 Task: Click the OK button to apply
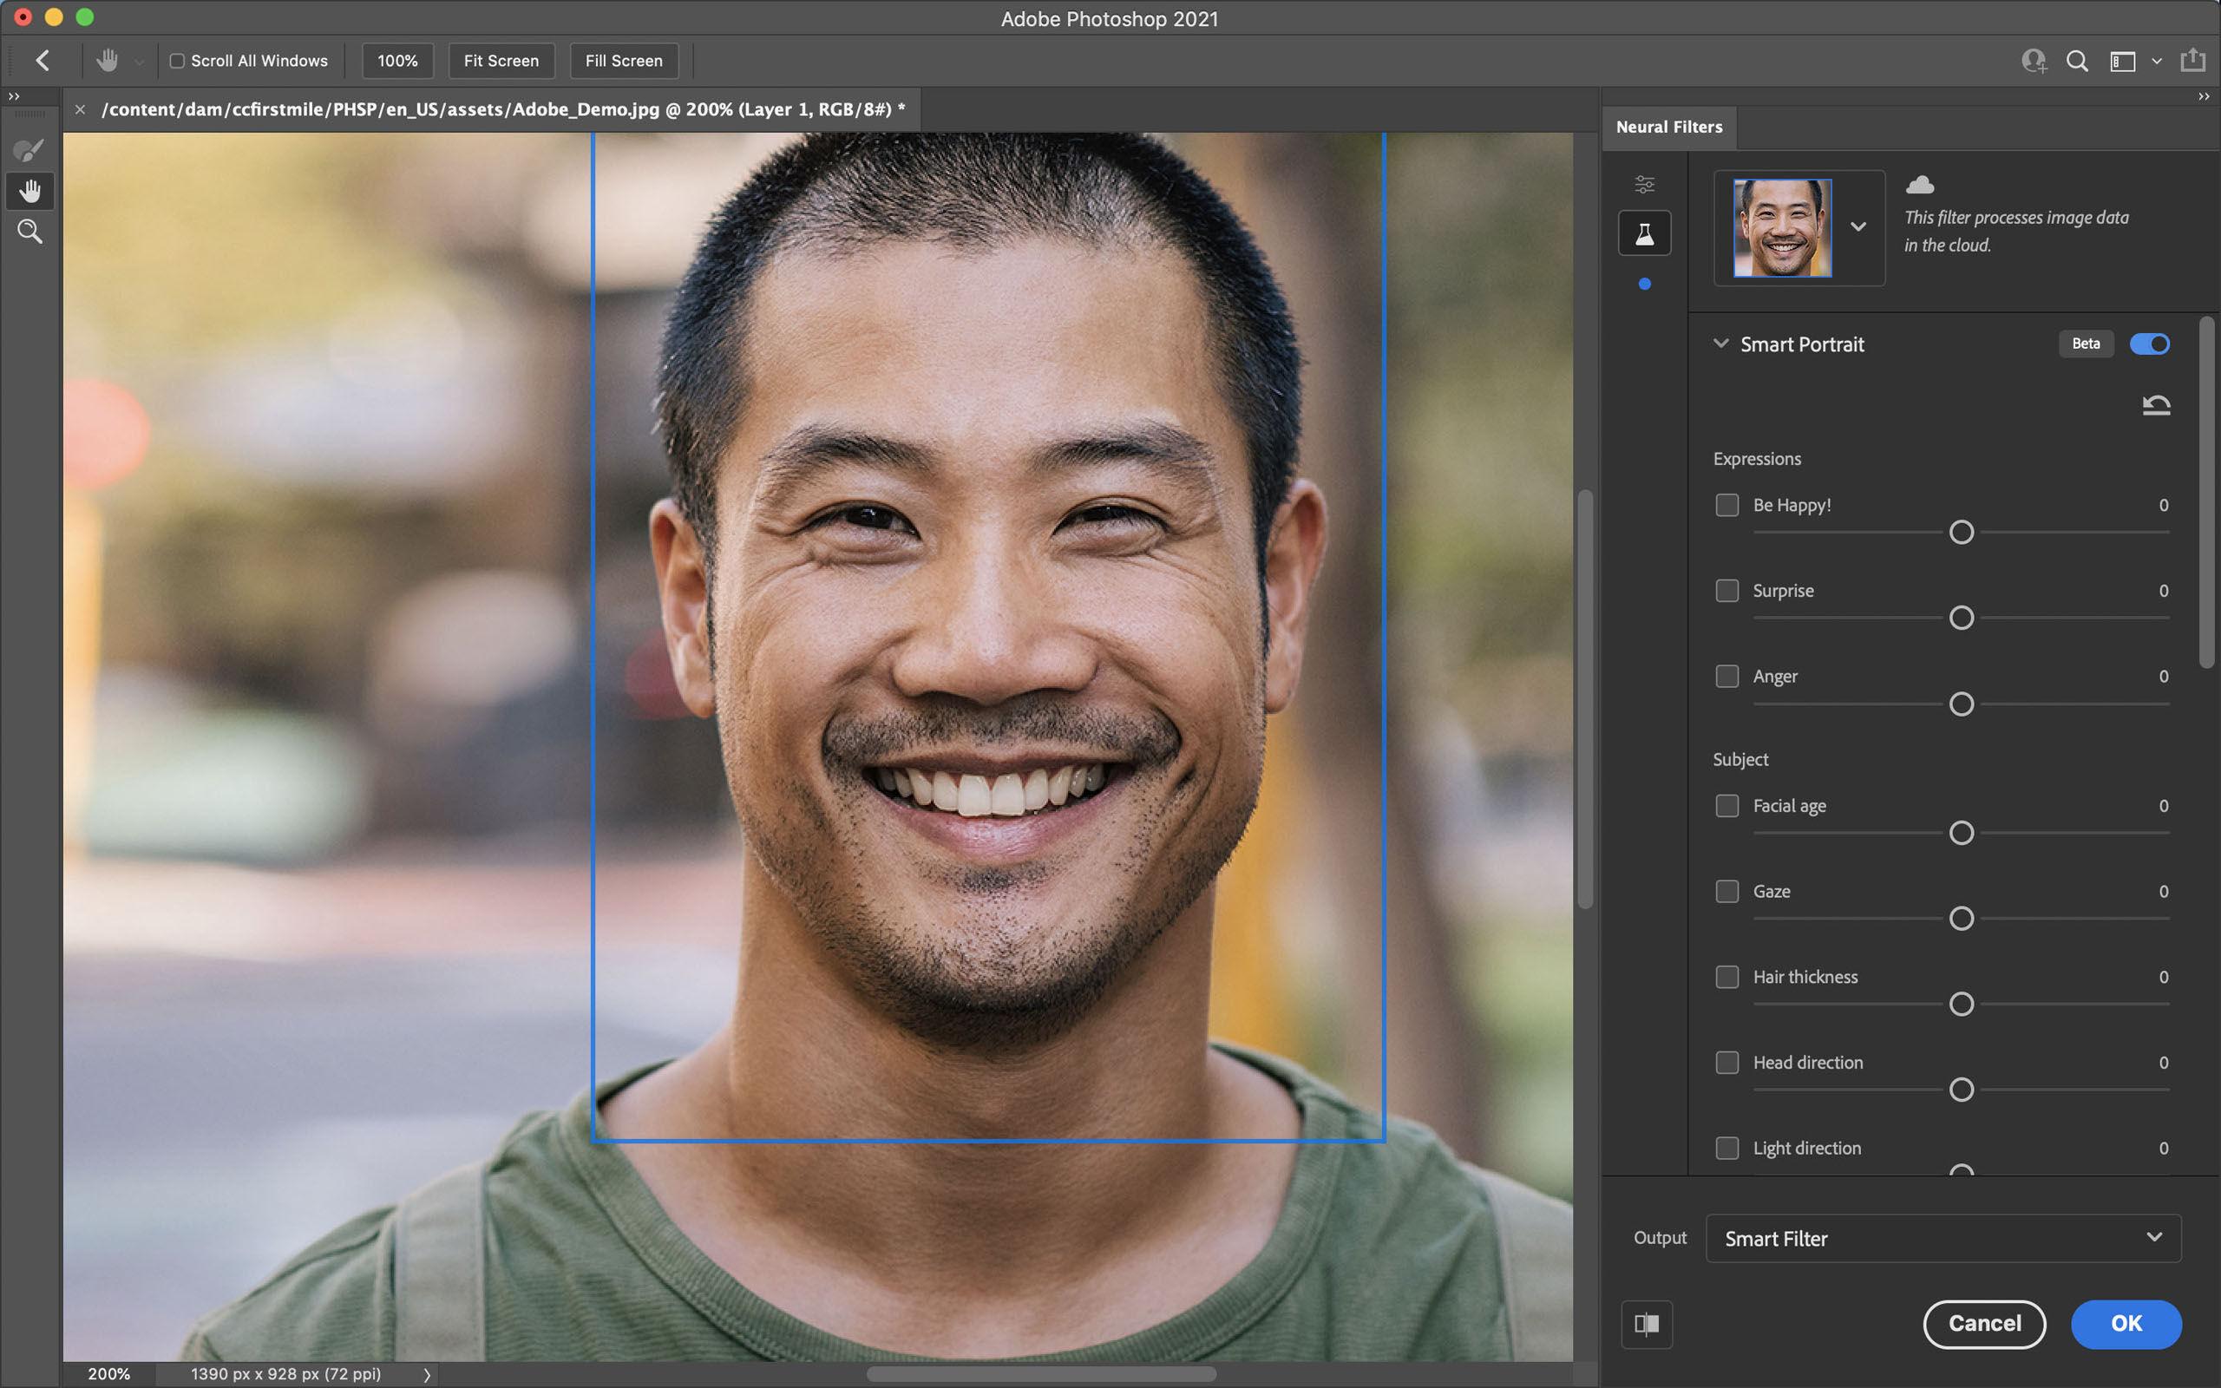2126,1322
